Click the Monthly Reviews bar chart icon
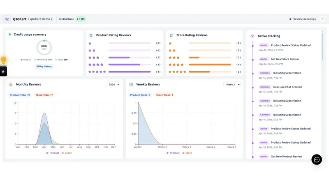The height and width of the screenshot is (185, 329). pos(11,85)
